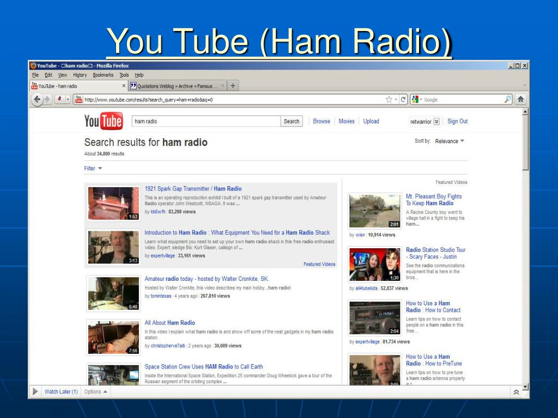Open uploader wisn channel link
Image resolution: width=558 pixels, height=418 pixels.
coord(360,235)
